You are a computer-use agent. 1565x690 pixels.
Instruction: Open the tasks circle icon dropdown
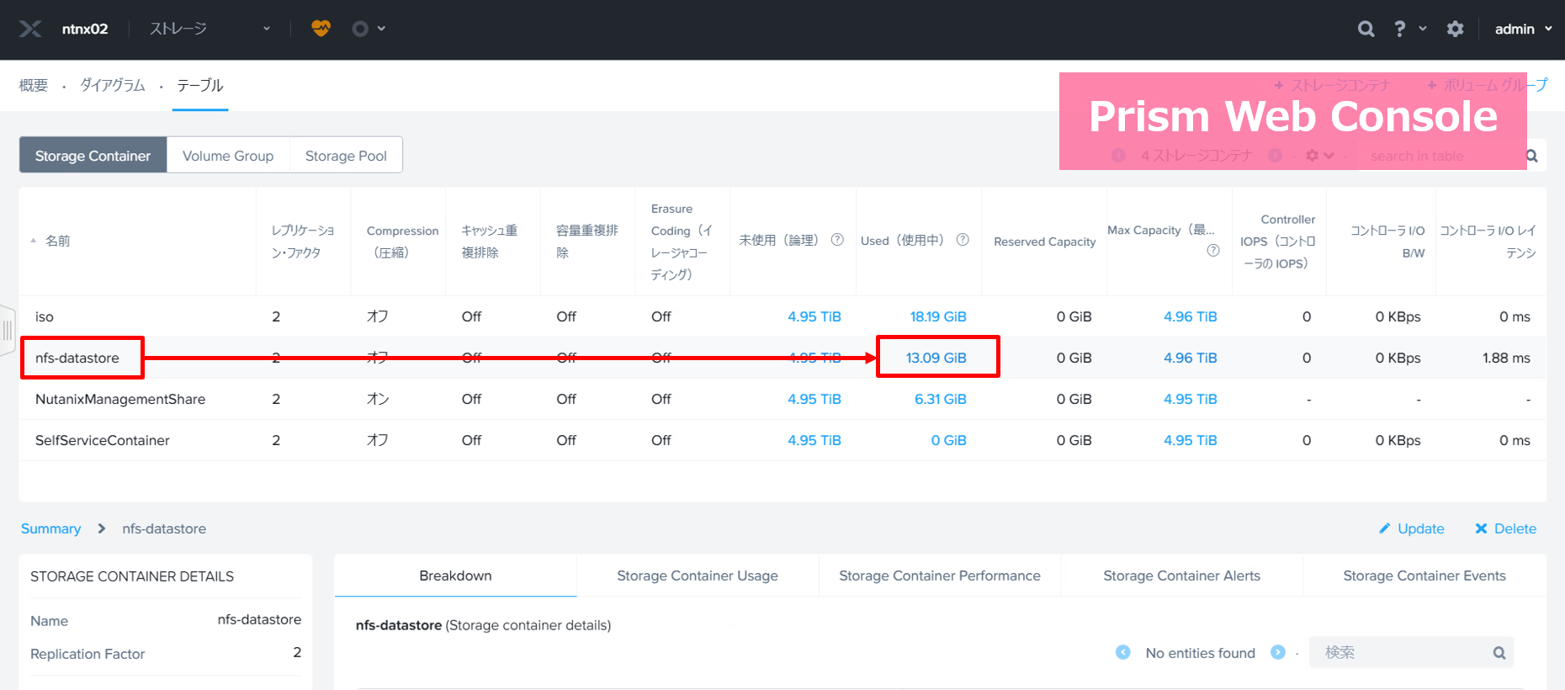tap(369, 29)
